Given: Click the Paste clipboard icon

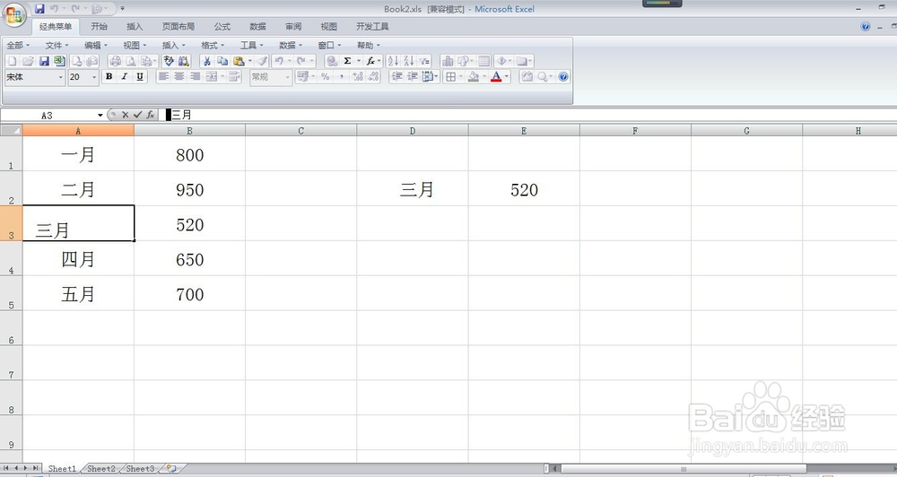Looking at the screenshot, I should (x=239, y=61).
